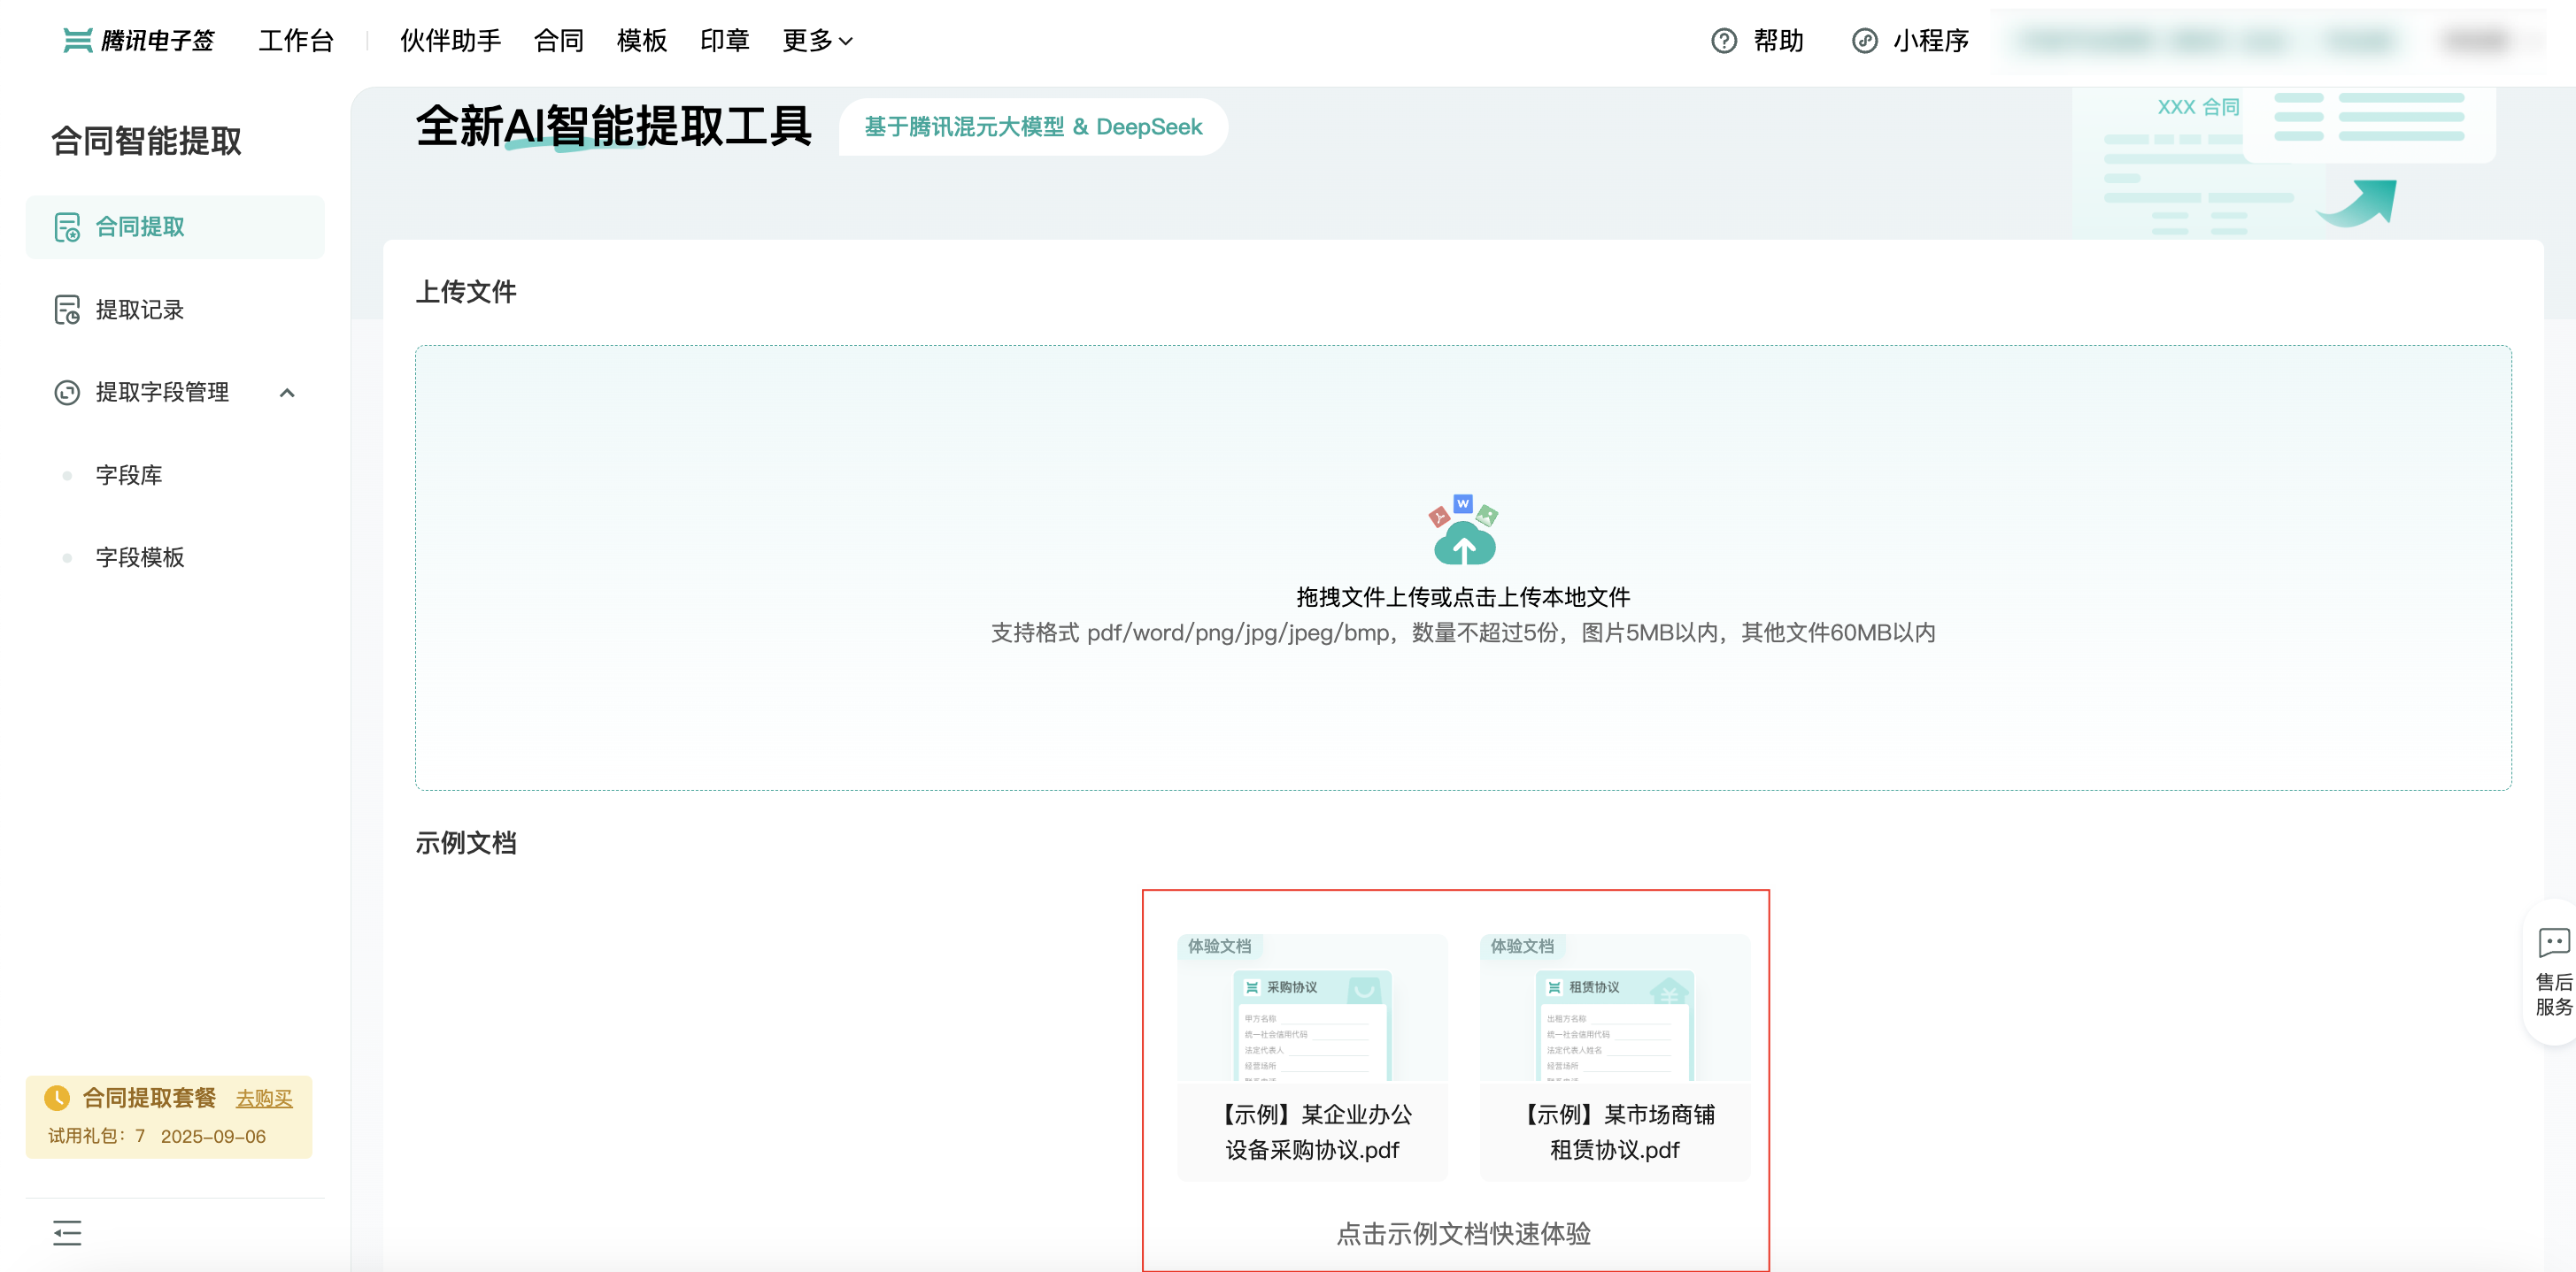The width and height of the screenshot is (2576, 1272).
Task: Click the 合同智能提取 sidebar title
Action: (146, 141)
